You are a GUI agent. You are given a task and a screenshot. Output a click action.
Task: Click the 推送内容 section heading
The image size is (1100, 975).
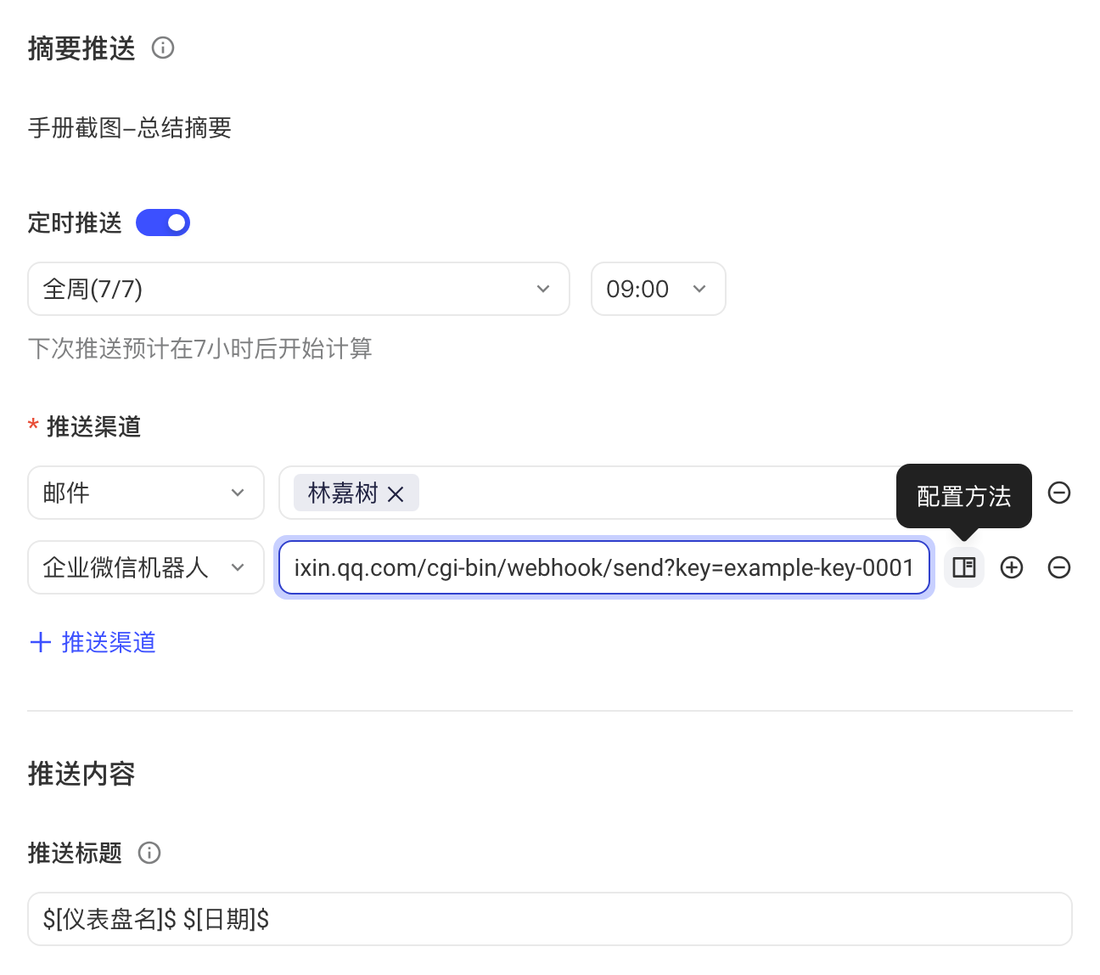pyautogui.click(x=81, y=774)
